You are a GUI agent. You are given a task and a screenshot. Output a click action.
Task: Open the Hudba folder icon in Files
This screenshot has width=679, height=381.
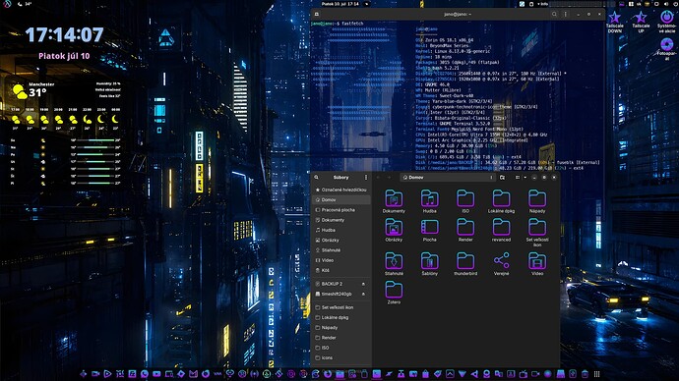tap(430, 199)
